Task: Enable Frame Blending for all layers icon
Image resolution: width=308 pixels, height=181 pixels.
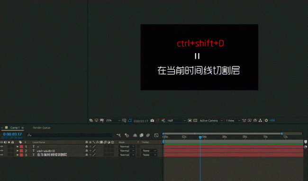Action: [x=141, y=135]
